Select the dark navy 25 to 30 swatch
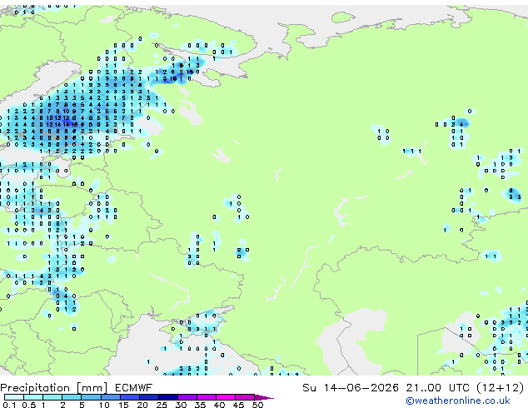Viewport: 528px width, 408px height. click(x=167, y=397)
